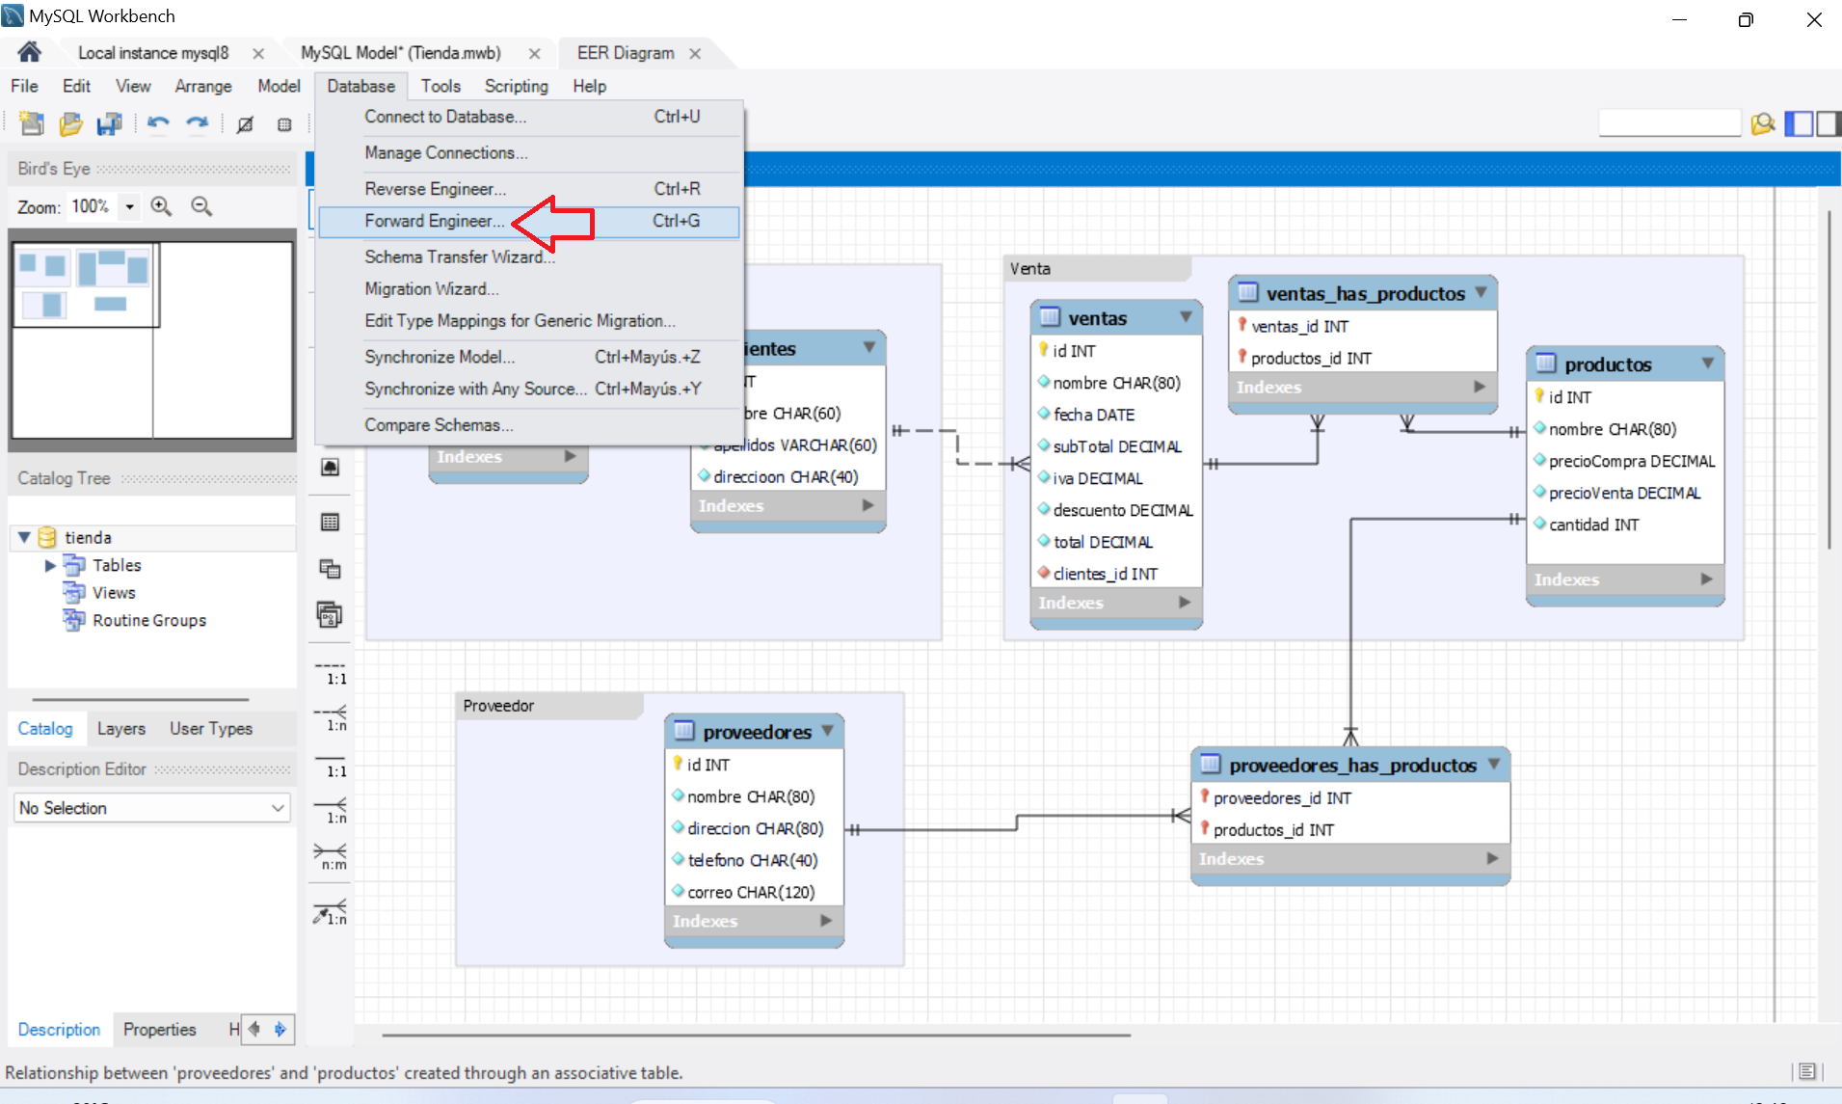Toggle the grid display toolbar icon
Image resolution: width=1842 pixels, height=1104 pixels.
[x=245, y=123]
